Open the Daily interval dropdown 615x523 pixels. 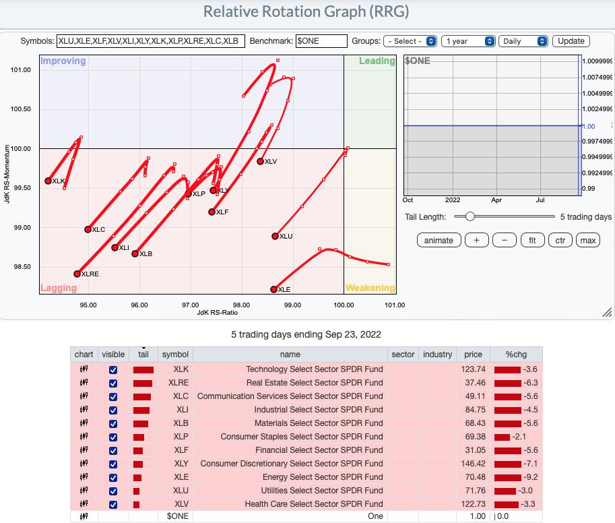(523, 41)
